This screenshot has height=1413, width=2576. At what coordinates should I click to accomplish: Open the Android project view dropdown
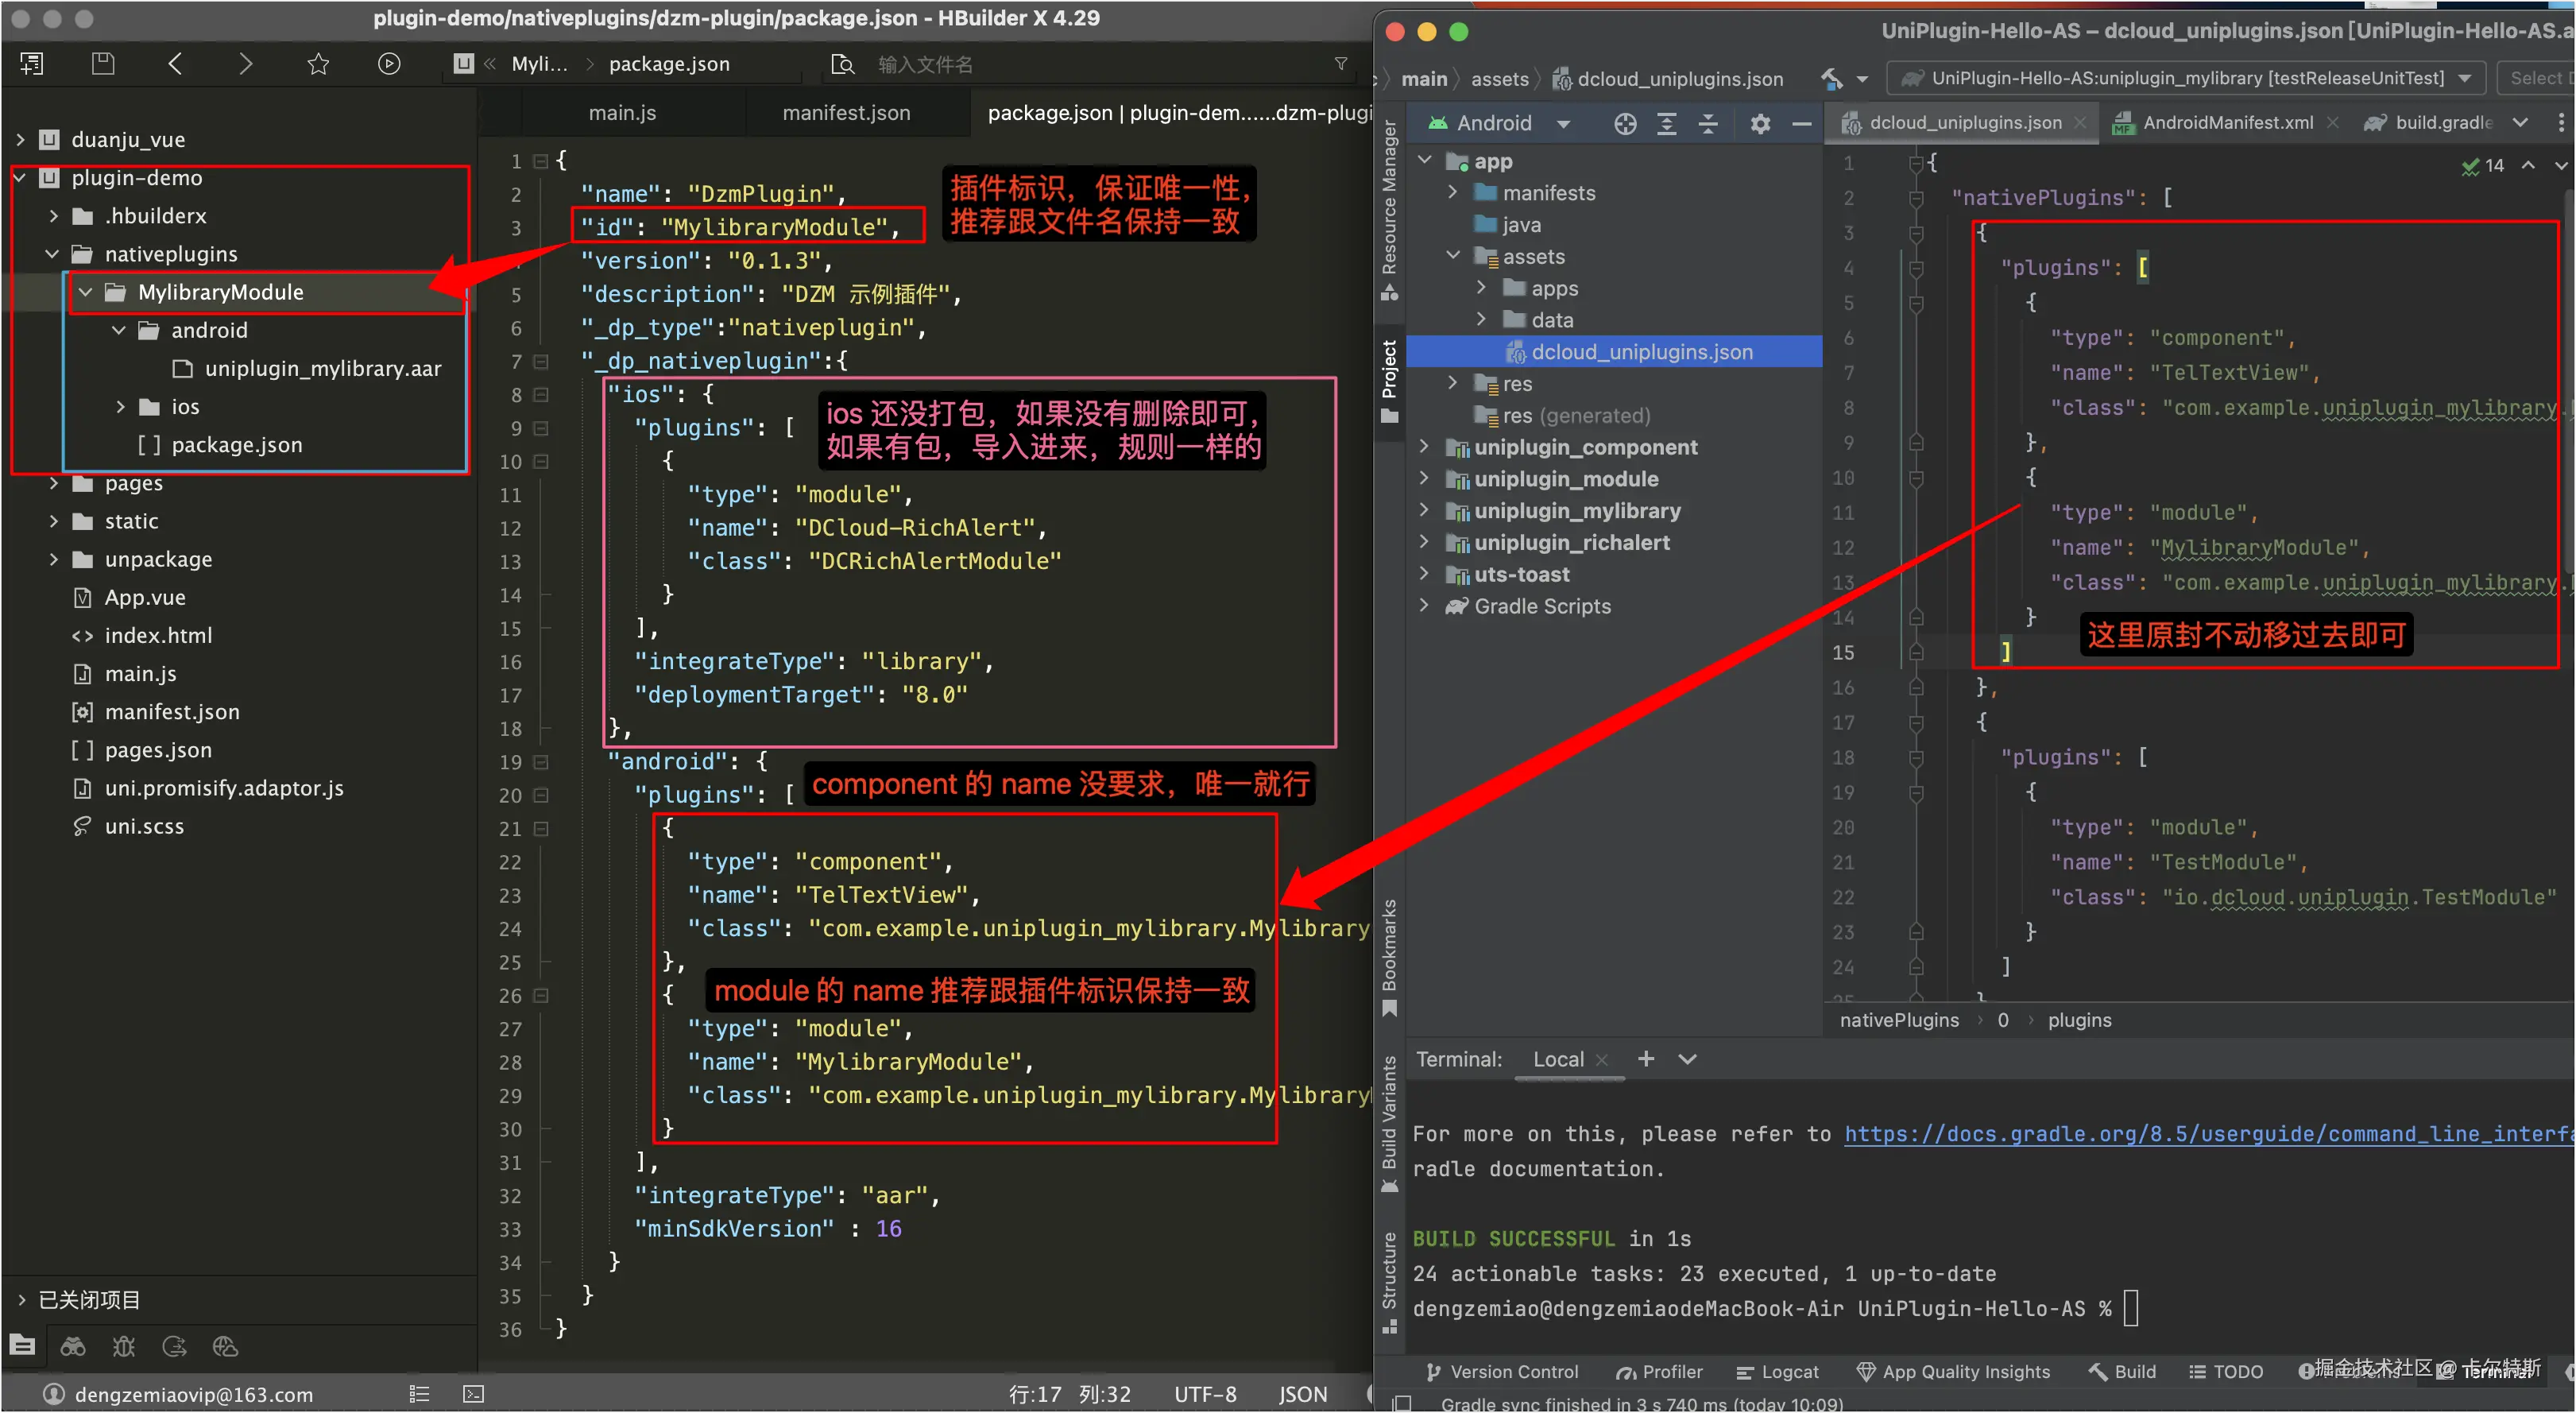tap(1563, 123)
